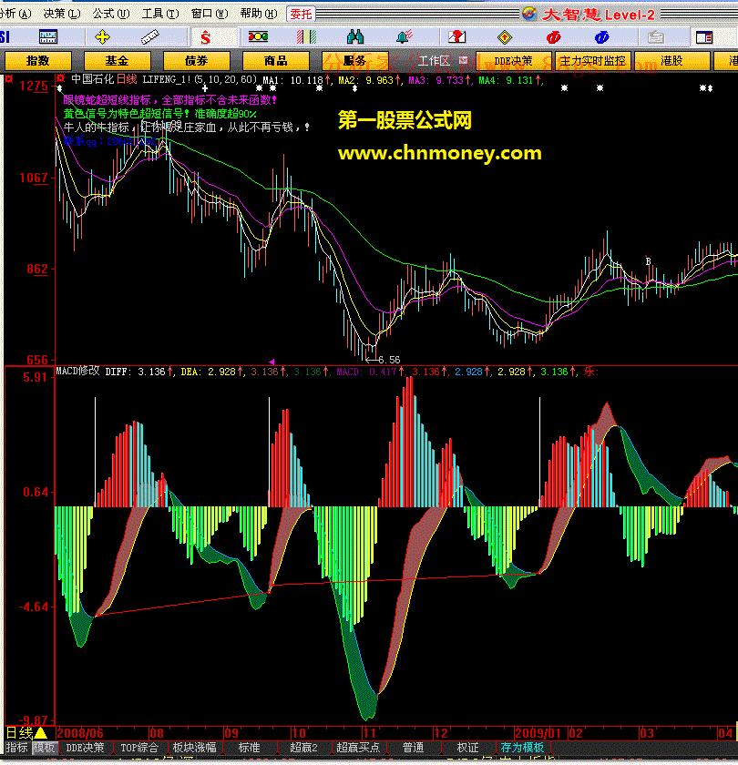
Task: Switch to the 指标 bottom tab
Action: [17, 748]
